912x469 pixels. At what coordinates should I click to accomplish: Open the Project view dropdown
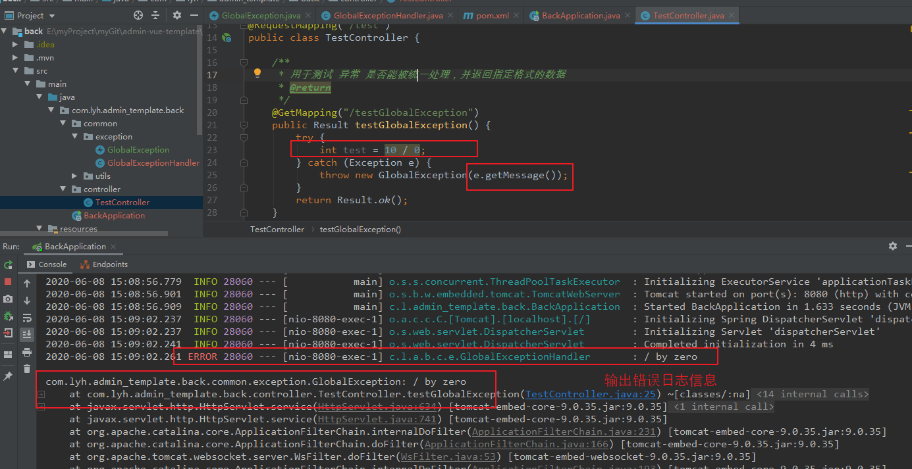[52, 15]
